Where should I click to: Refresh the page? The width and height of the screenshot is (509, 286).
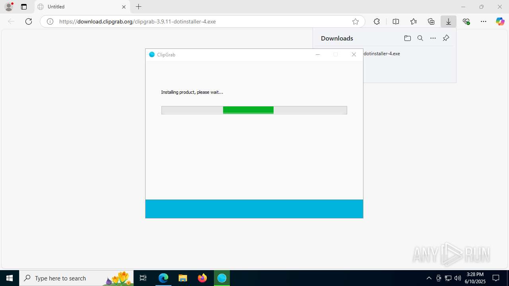coord(29,21)
